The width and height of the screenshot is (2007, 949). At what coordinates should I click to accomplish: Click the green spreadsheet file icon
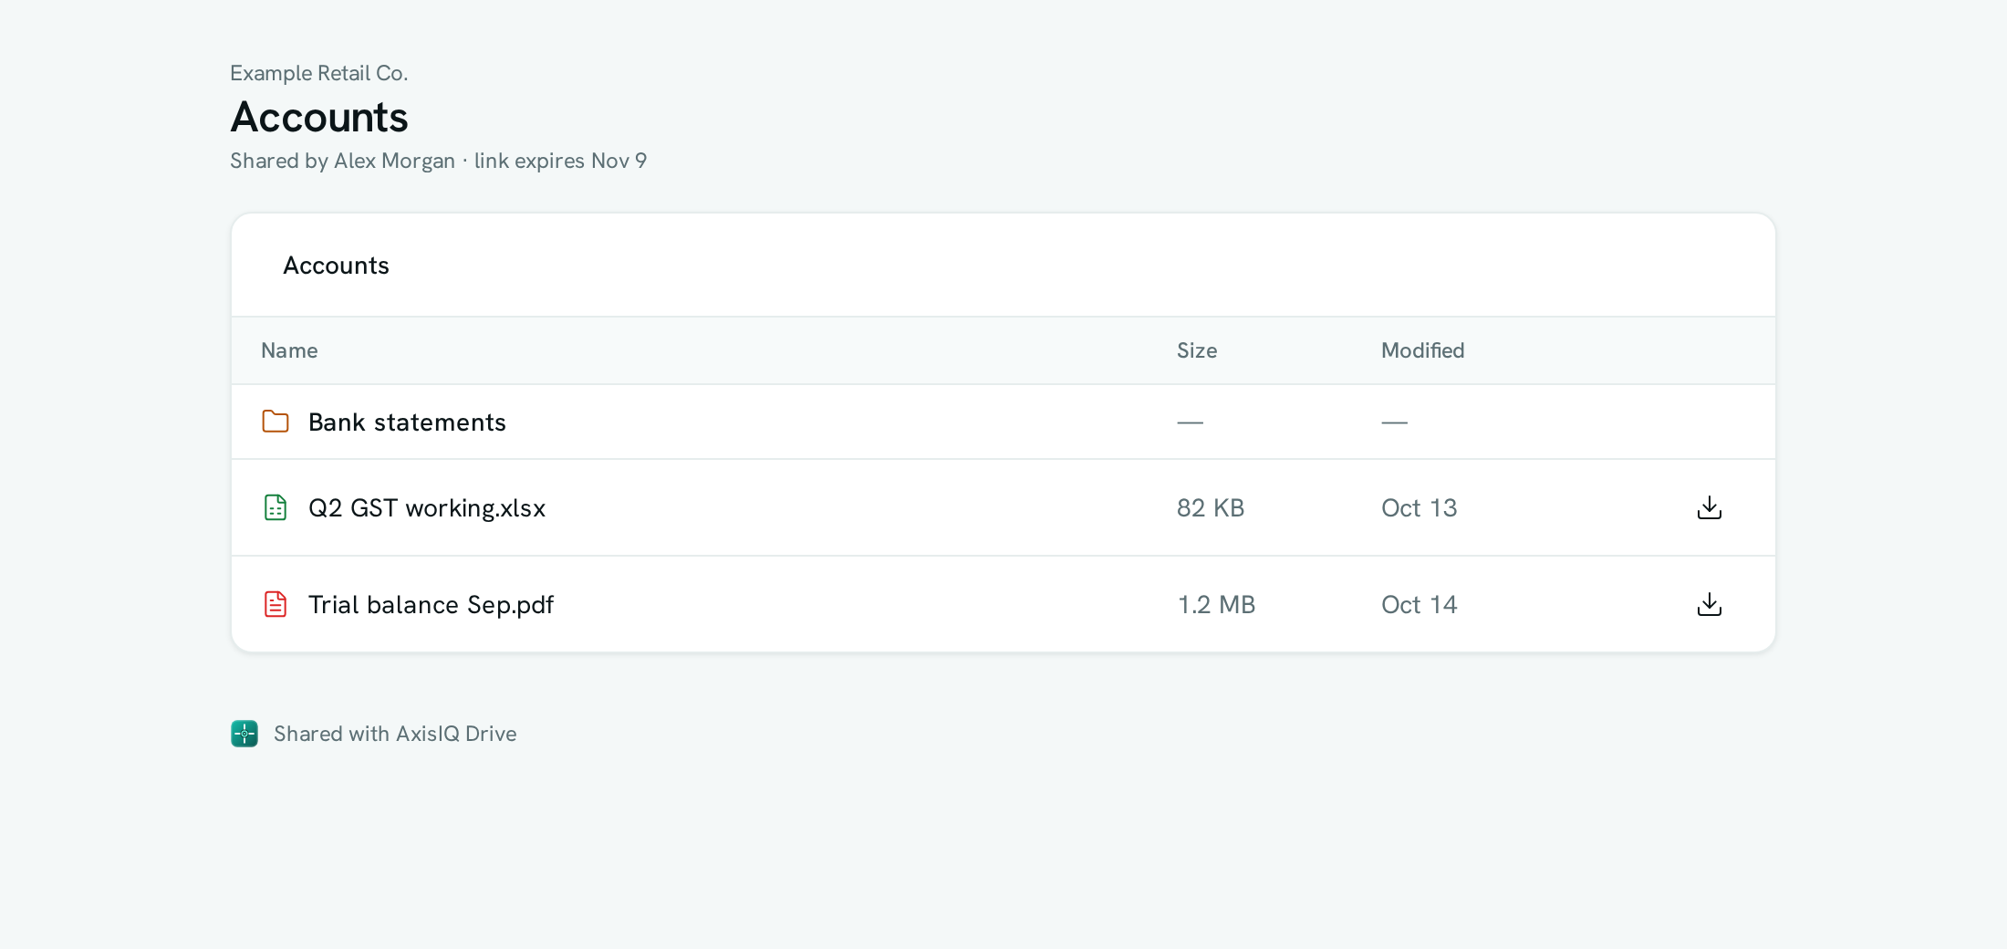276,507
